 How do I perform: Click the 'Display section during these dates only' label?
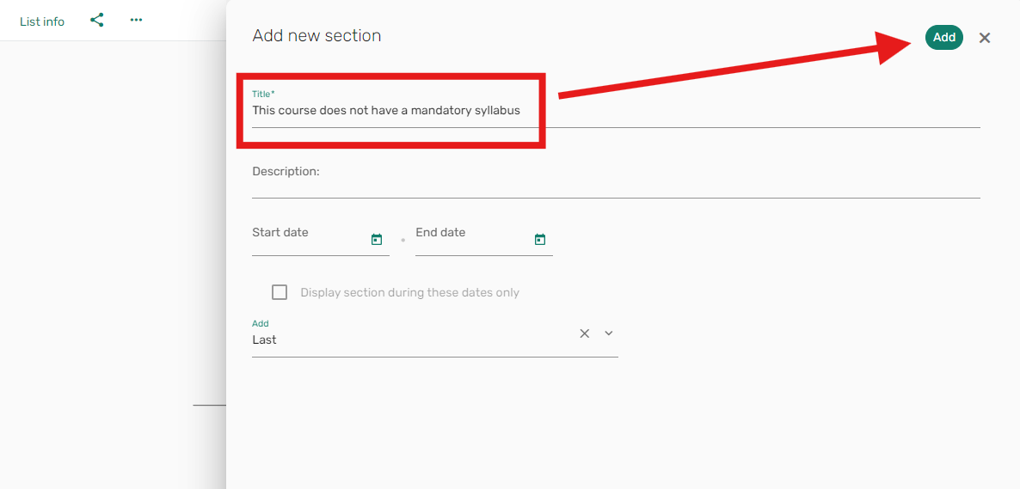[x=410, y=292]
